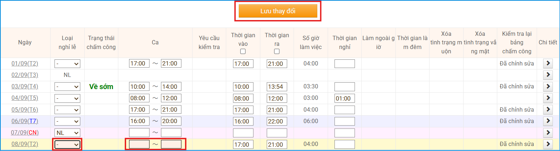This screenshot has height=151, width=560.
Task: Click the empty shift start field for 08/09
Action: (x=139, y=145)
